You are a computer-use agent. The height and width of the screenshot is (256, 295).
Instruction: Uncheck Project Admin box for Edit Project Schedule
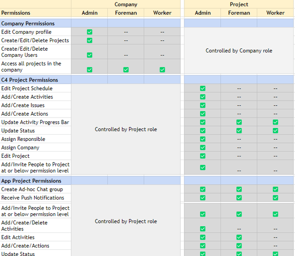(202, 89)
